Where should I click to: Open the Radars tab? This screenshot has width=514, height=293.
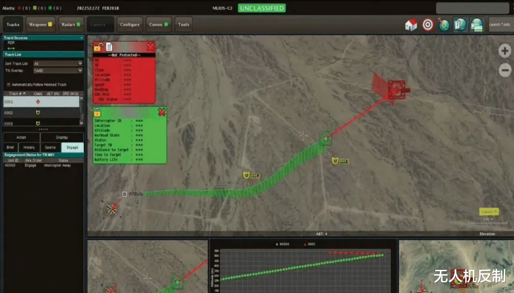click(x=71, y=25)
